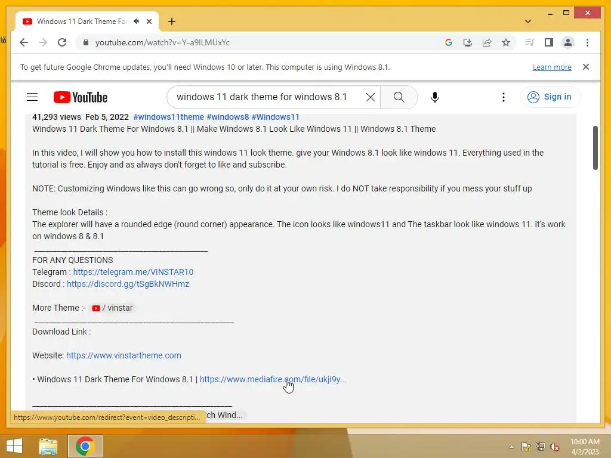Screen dimensions: 611x458
Task: Open the #windows8 hashtag
Action: point(227,117)
